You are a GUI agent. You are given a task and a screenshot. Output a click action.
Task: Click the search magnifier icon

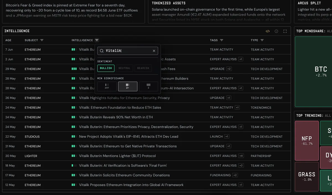click(102, 51)
